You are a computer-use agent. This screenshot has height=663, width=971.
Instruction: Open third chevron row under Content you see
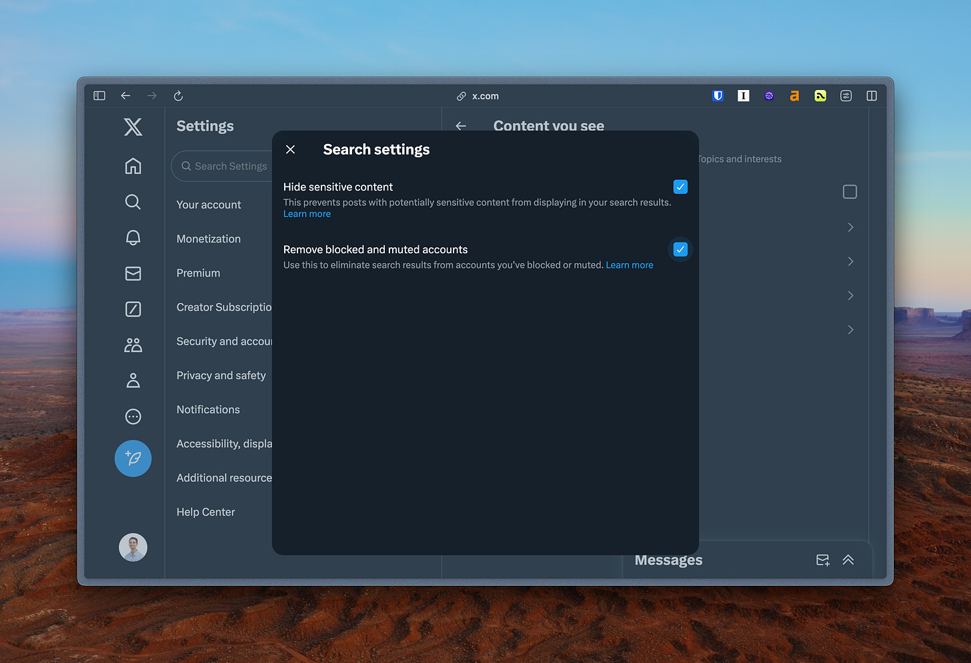[850, 295]
